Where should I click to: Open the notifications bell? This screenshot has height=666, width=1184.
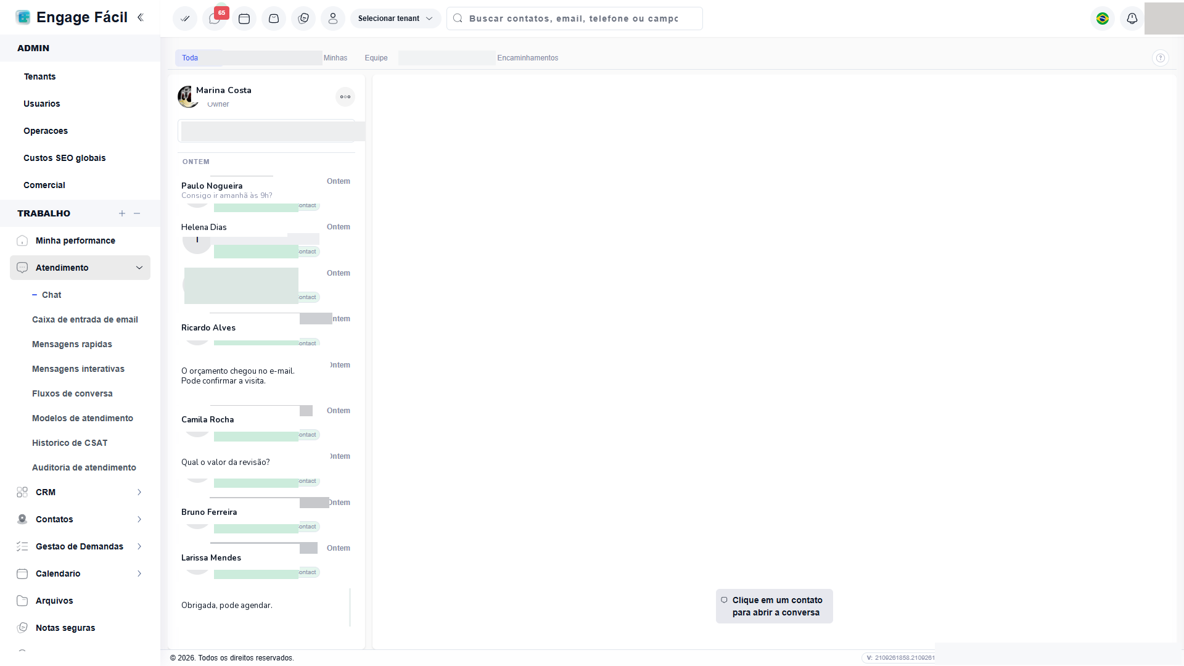(1132, 18)
